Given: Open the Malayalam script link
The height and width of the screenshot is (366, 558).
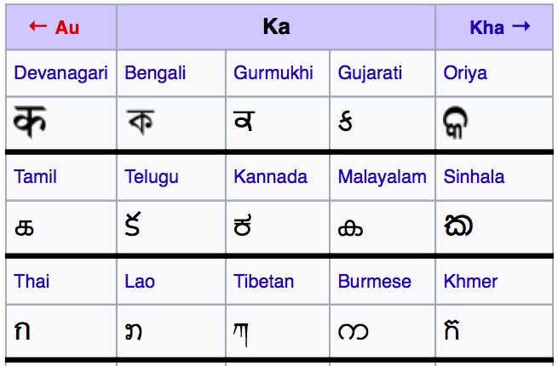Looking at the screenshot, I should pos(382,177).
